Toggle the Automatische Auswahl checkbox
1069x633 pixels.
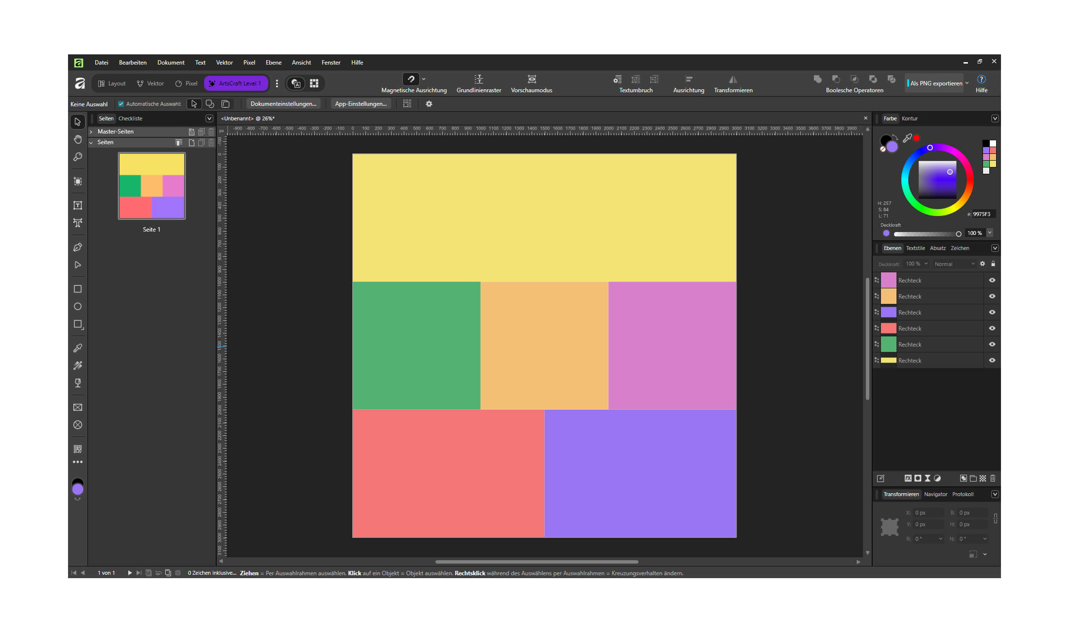coord(121,104)
